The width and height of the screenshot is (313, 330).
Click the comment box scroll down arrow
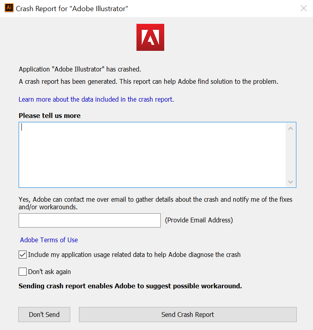290,182
